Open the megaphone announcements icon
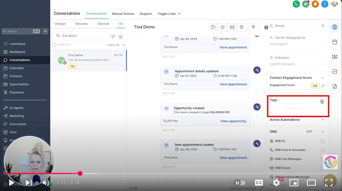The height and width of the screenshot is (191, 342). click(306, 4)
